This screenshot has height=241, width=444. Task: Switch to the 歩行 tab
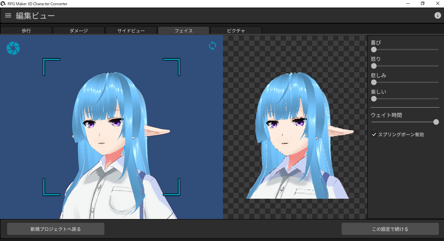click(x=26, y=30)
